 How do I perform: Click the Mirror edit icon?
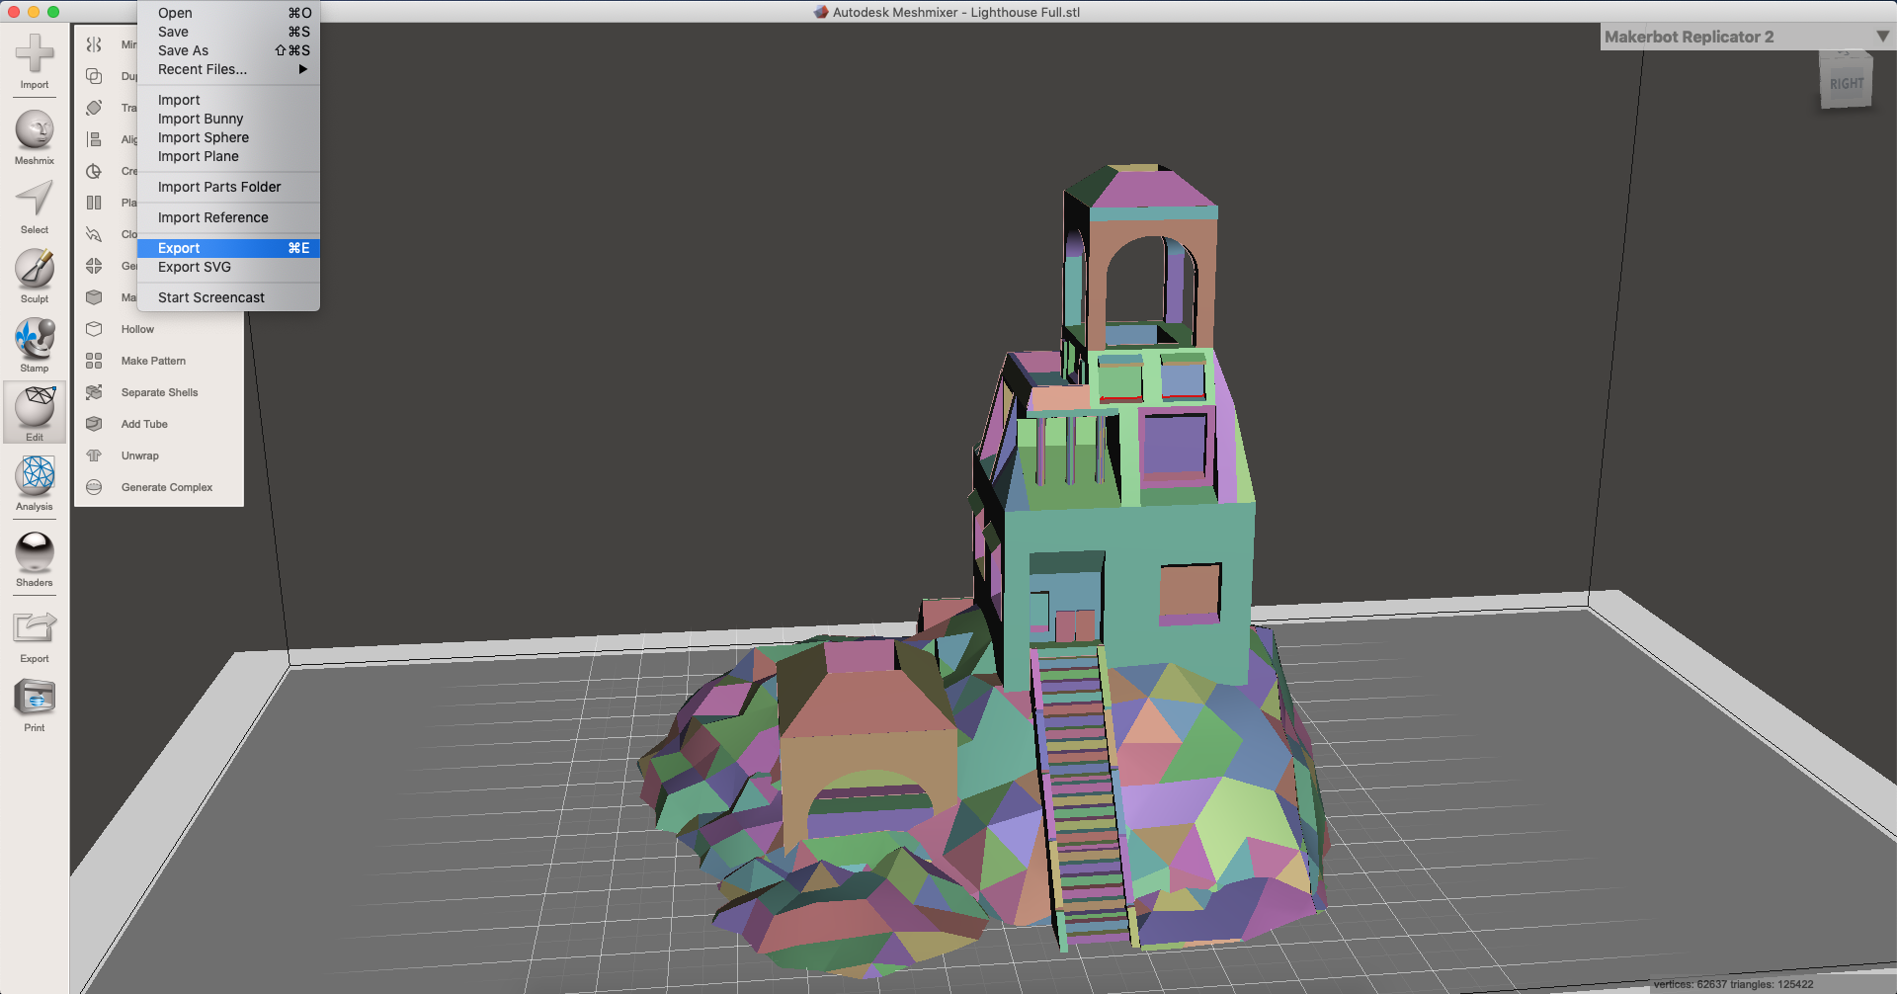[x=94, y=44]
